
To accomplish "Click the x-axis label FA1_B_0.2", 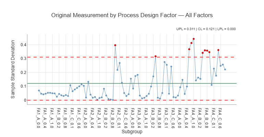I will (x=59, y=118).
